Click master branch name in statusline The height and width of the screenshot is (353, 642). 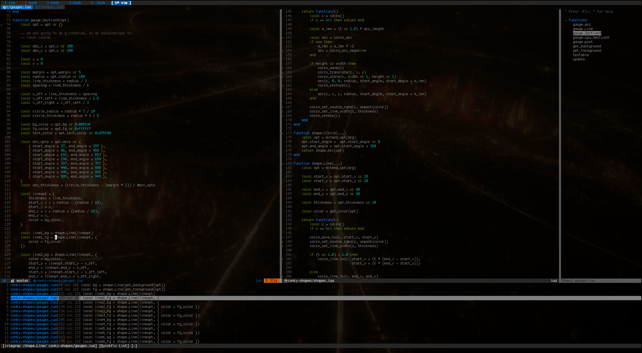point(22,281)
